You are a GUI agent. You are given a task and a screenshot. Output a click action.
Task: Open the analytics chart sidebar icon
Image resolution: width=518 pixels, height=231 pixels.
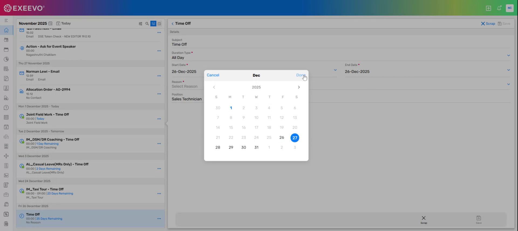point(6,175)
